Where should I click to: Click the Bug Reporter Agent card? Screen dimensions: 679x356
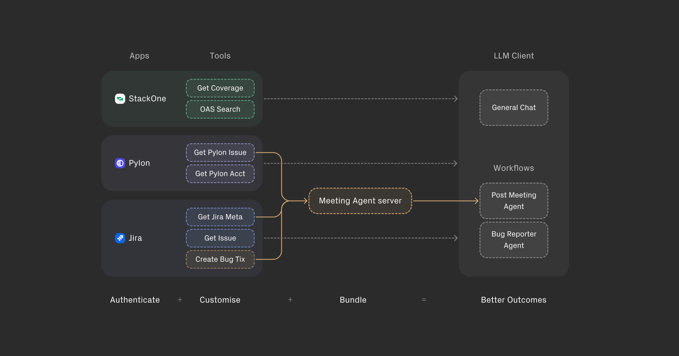pyautogui.click(x=514, y=240)
